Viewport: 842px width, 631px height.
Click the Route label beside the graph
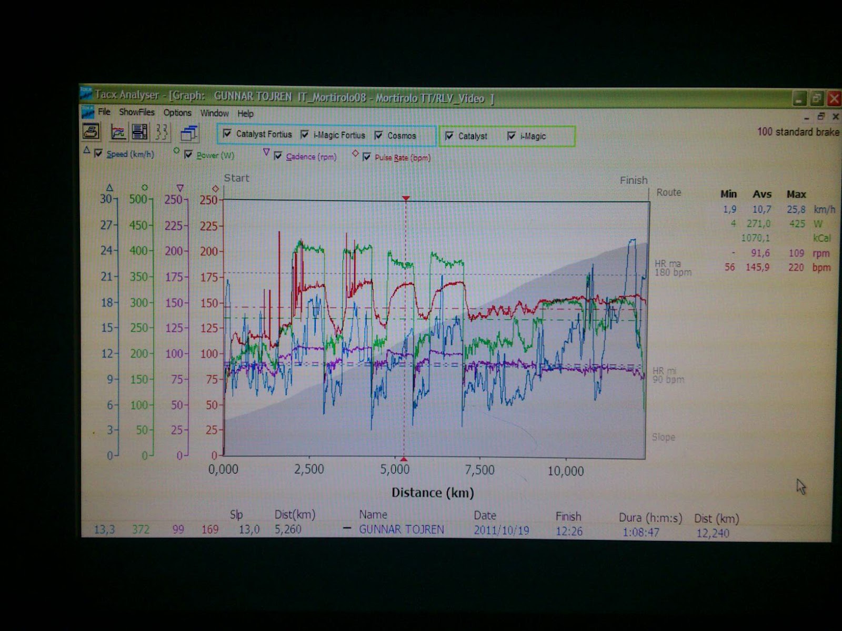click(669, 192)
